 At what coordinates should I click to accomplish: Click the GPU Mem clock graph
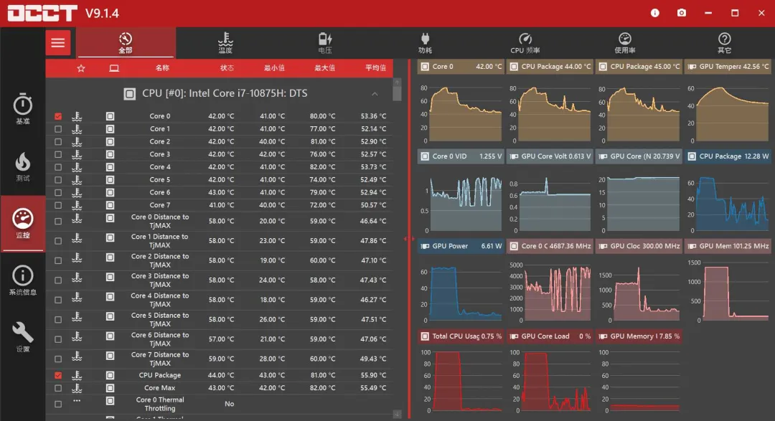pyautogui.click(x=728, y=291)
